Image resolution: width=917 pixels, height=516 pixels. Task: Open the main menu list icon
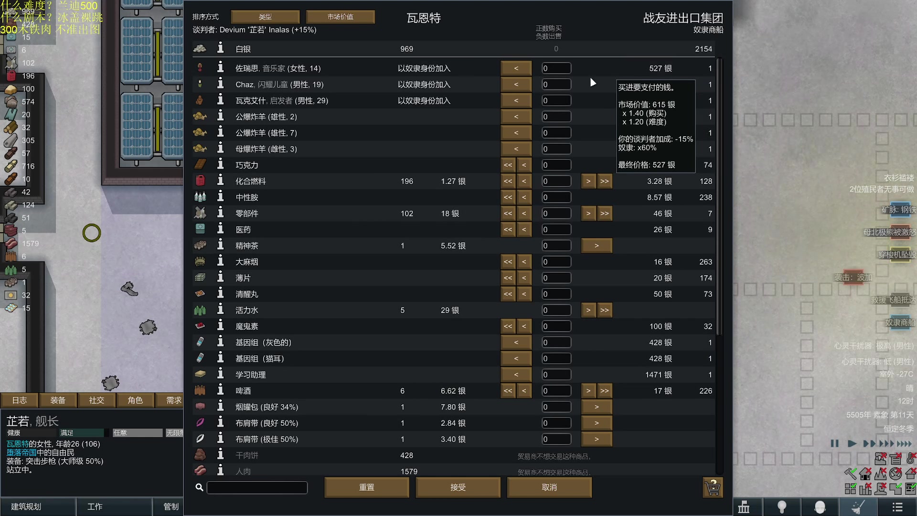(897, 507)
